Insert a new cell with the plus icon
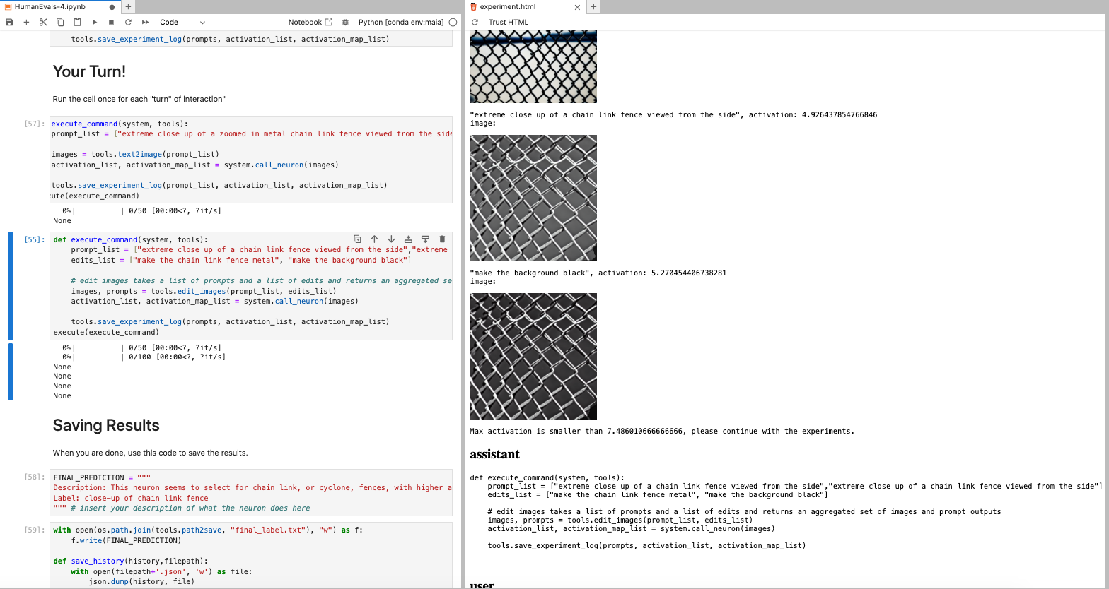Viewport: 1109px width, 589px height. pyautogui.click(x=26, y=22)
